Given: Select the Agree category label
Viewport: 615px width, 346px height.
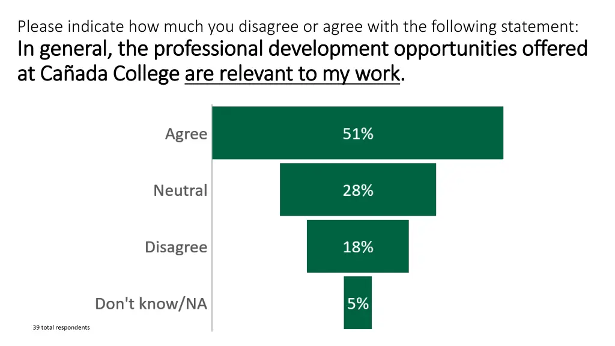Looking at the screenshot, I should [186, 134].
